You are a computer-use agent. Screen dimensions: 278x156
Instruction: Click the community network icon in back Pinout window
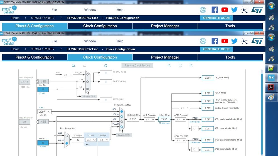pyautogui.click(x=244, y=10)
